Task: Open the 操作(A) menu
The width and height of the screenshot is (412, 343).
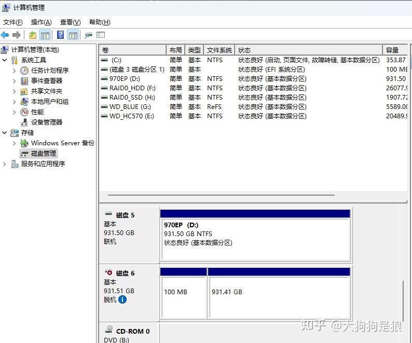Action: coord(42,22)
